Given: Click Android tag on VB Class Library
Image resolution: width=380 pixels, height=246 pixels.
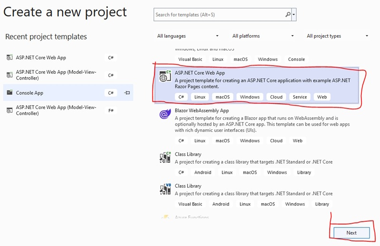Looking at the screenshot, I should coord(220,204).
